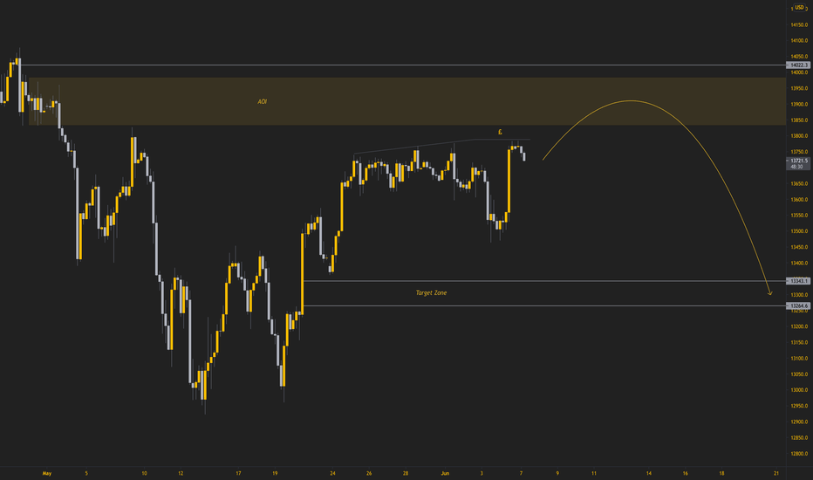Click the 14150.0 price scale value
This screenshot has width=813, height=480.
pyautogui.click(x=799, y=25)
